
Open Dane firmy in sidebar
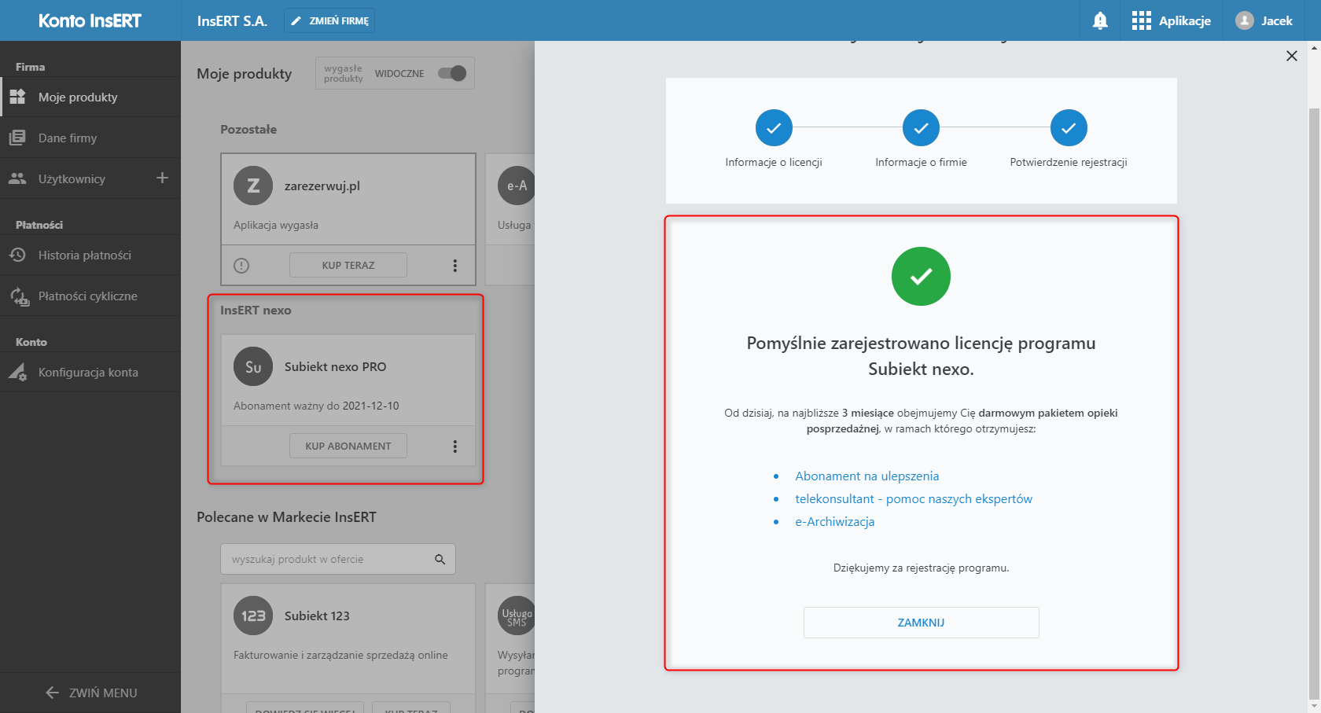point(90,138)
